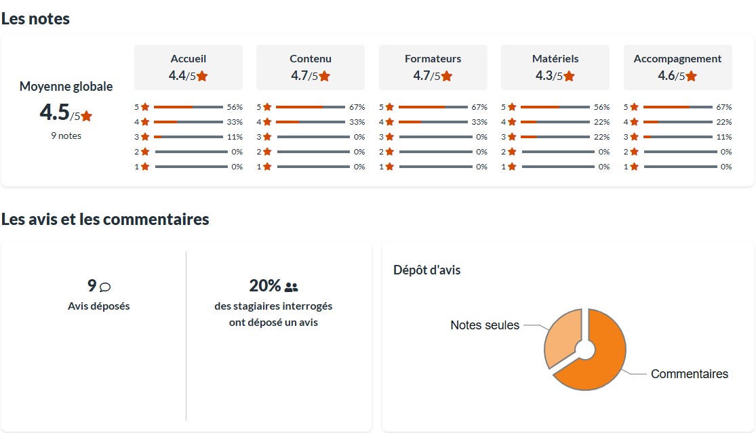Click the Commentaires chart label

tap(689, 374)
